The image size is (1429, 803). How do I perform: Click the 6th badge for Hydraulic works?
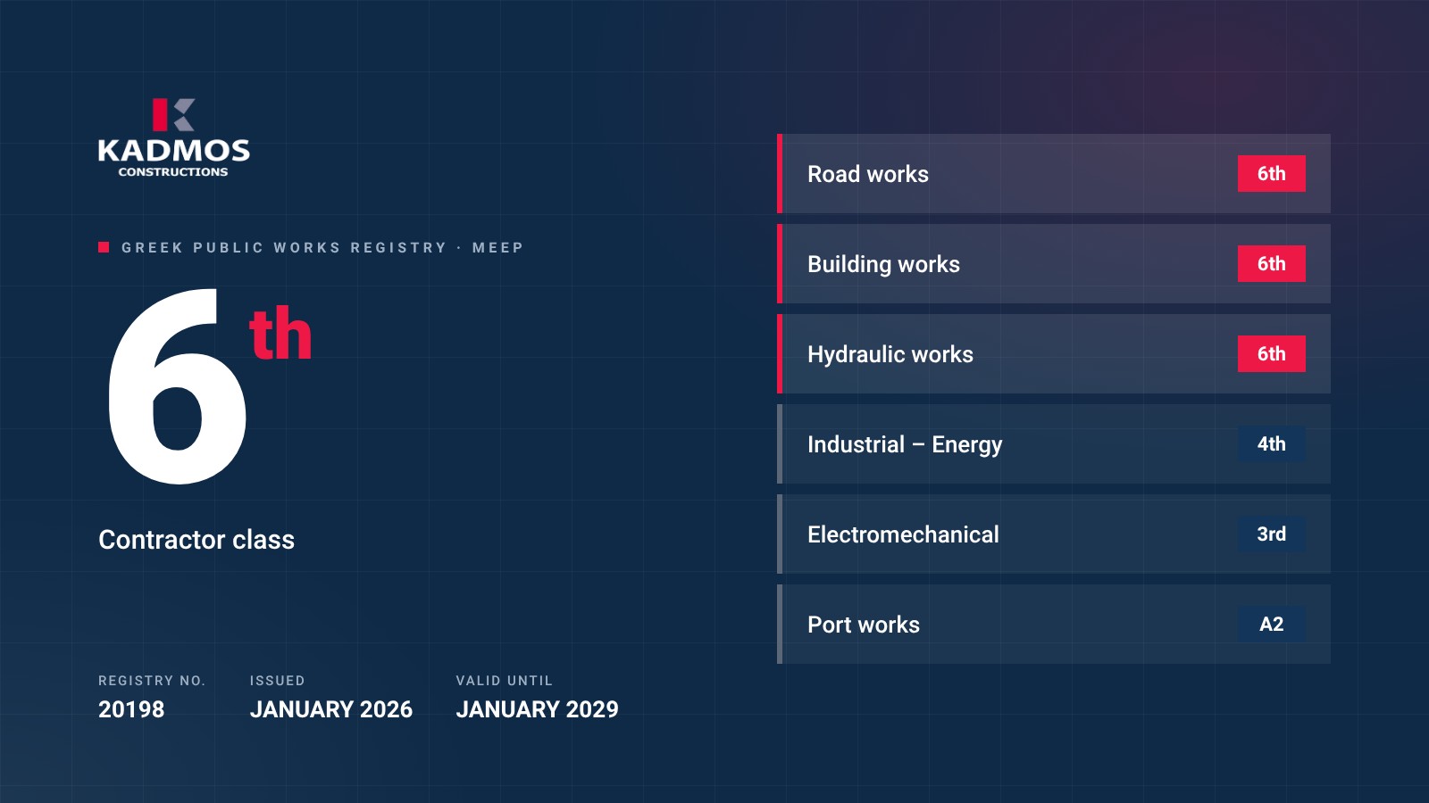1272,354
